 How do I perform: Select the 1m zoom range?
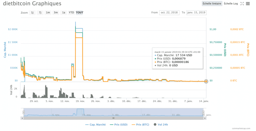coord(48,12)
